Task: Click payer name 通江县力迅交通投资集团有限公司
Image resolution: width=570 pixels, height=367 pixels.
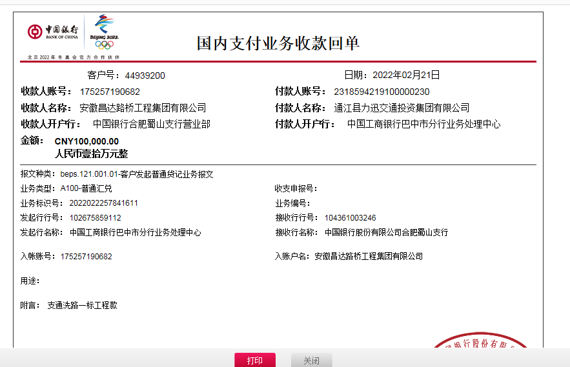Action: (402, 108)
